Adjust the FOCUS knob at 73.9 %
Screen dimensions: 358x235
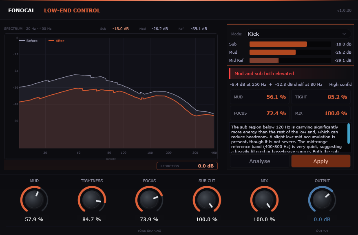[x=149, y=200]
